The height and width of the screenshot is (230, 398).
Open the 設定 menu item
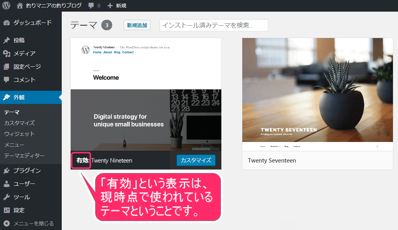click(19, 210)
